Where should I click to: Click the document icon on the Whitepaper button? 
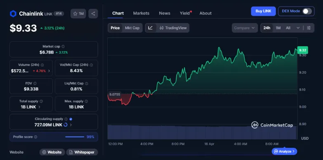[x=71, y=152]
